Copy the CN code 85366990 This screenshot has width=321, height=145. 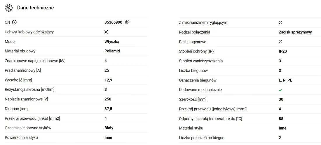(x=127, y=22)
